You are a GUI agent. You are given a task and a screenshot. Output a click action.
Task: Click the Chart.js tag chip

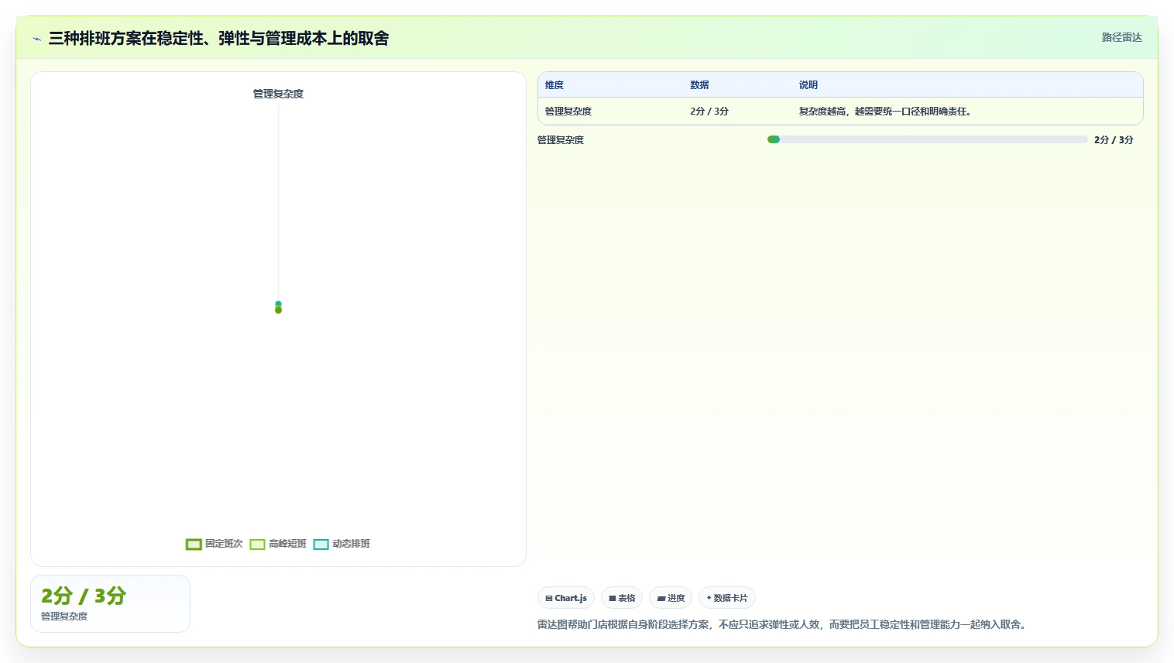tap(566, 598)
